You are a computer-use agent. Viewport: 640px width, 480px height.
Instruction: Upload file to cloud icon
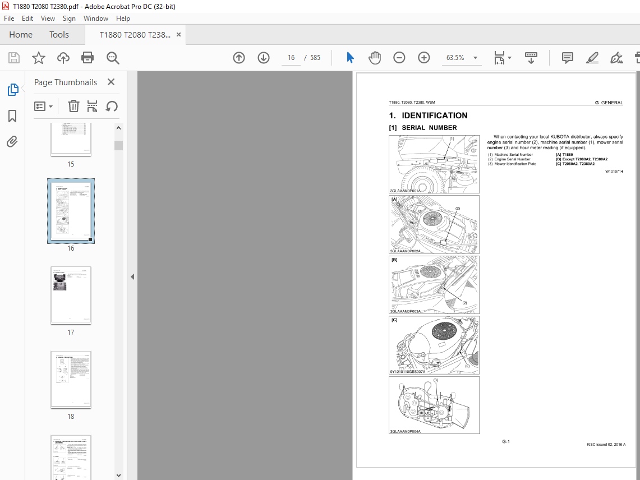(x=63, y=58)
